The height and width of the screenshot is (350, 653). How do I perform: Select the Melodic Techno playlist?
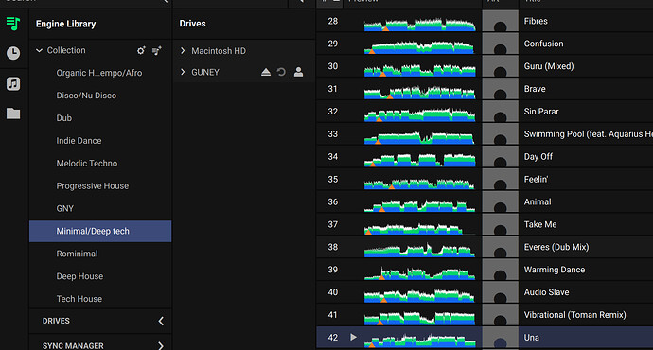[x=87, y=163]
